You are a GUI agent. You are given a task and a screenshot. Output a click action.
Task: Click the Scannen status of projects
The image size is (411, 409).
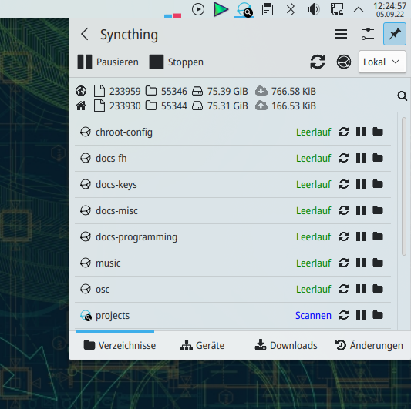point(313,315)
